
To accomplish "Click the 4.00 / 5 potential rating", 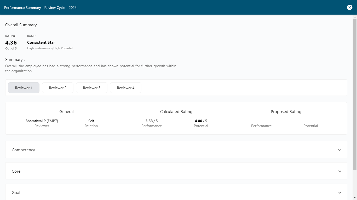I will (x=201, y=121).
